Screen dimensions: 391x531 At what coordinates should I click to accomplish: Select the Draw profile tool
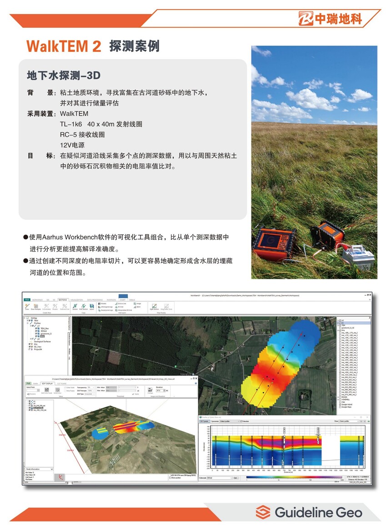tap(27, 307)
